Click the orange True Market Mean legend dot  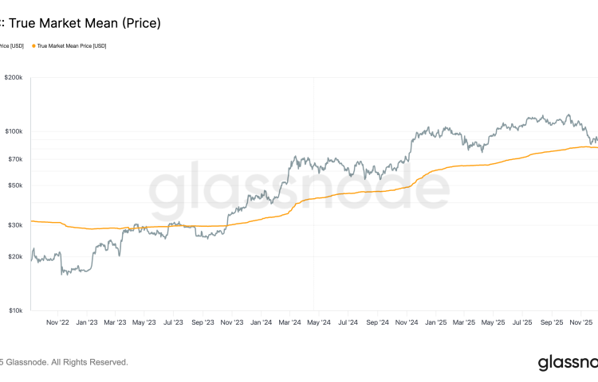[33, 46]
